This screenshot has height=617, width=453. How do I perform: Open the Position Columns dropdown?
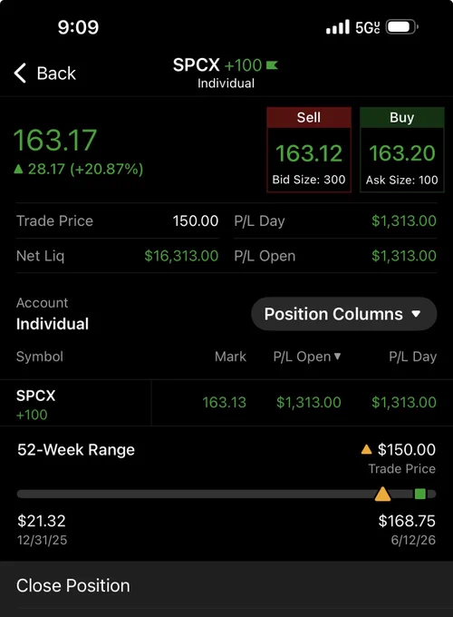pos(343,314)
